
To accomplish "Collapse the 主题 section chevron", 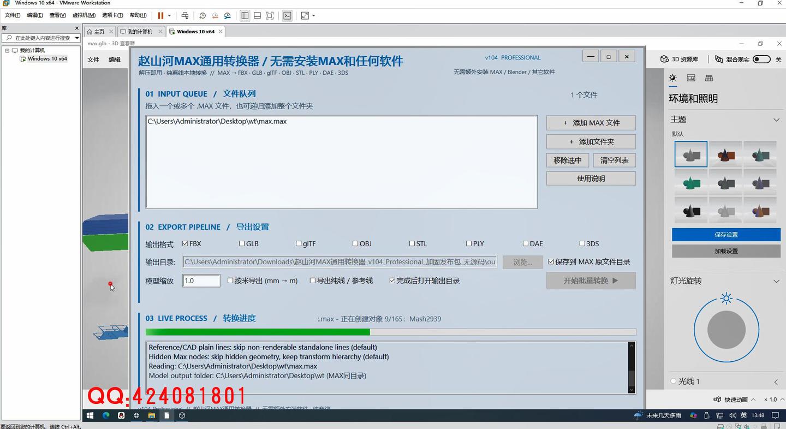I will [776, 120].
